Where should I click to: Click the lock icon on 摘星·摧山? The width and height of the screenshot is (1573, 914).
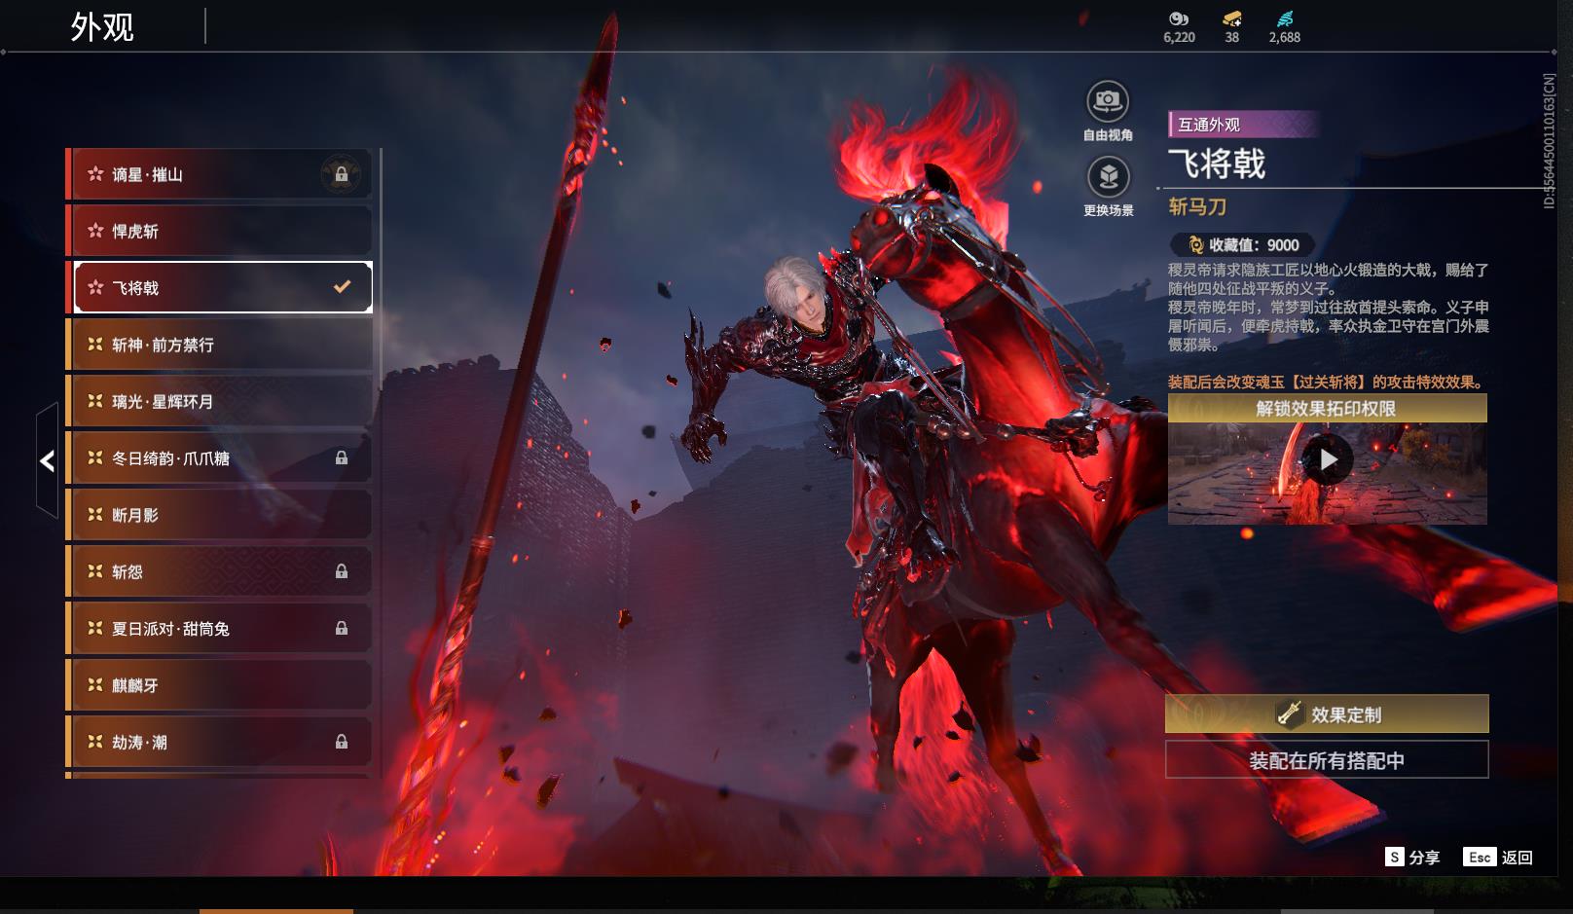pos(342,174)
